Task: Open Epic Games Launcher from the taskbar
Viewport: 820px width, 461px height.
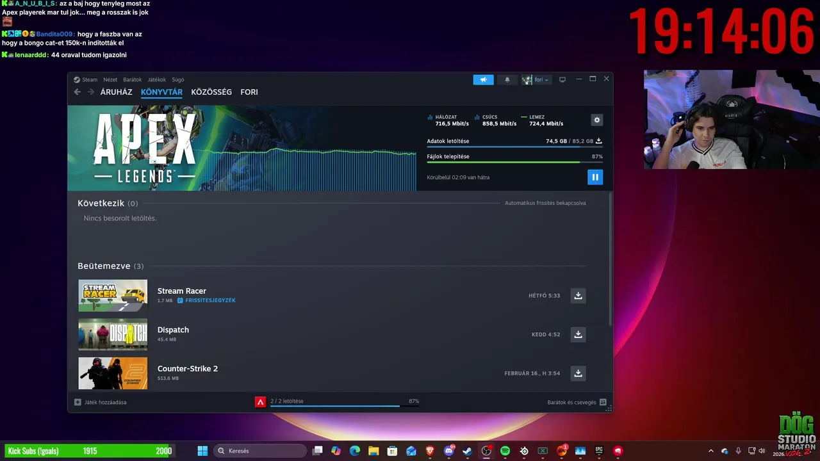Action: [x=599, y=451]
